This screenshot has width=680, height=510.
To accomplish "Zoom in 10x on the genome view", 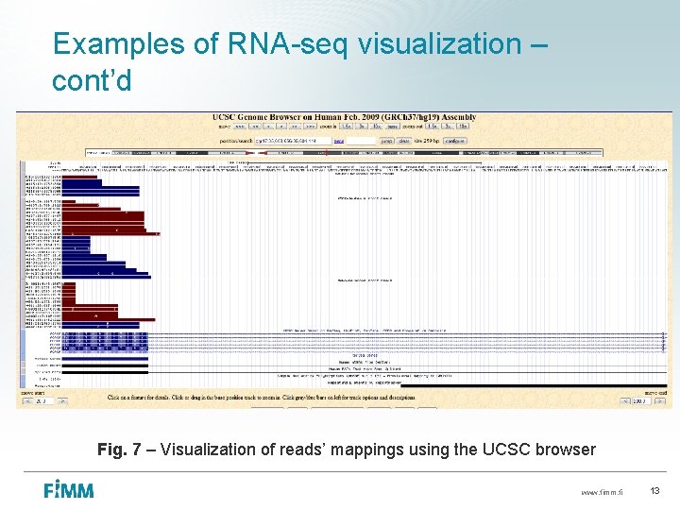I will click(377, 127).
